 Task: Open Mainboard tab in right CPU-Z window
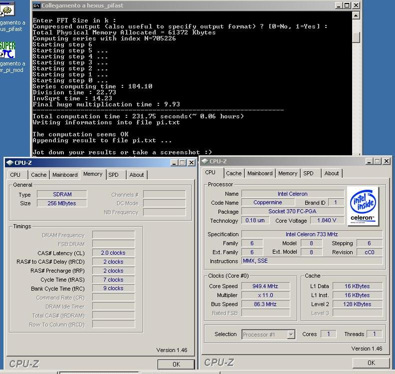(x=260, y=173)
